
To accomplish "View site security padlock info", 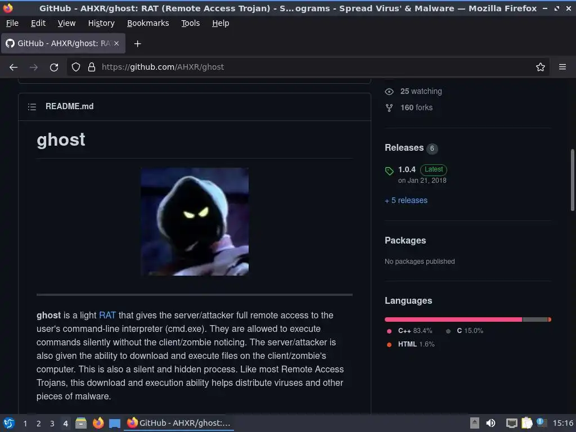I will tap(92, 67).
